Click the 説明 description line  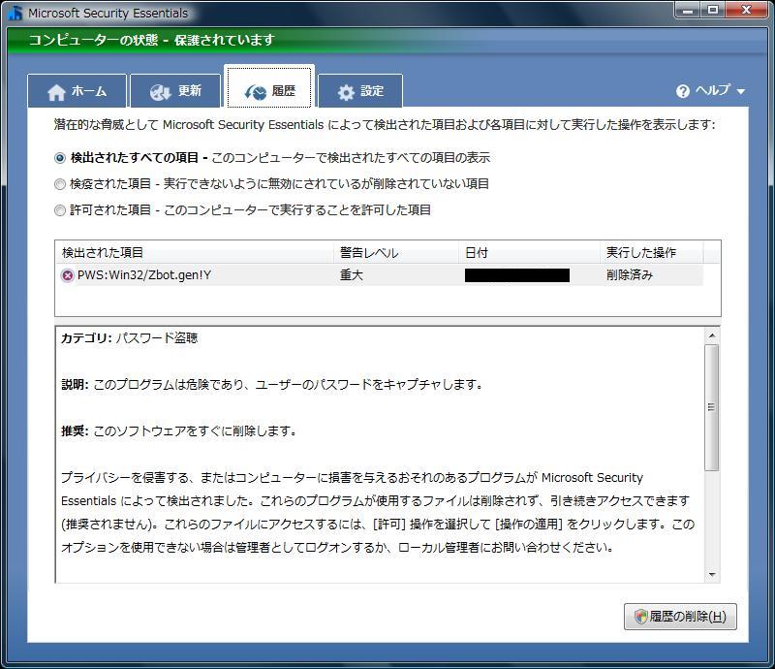click(272, 385)
